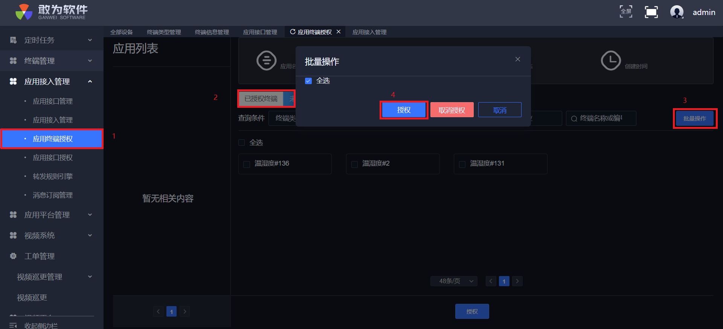Click the 温湿度#136 terminal card label
Screen dimensions: 723x329
pos(272,163)
